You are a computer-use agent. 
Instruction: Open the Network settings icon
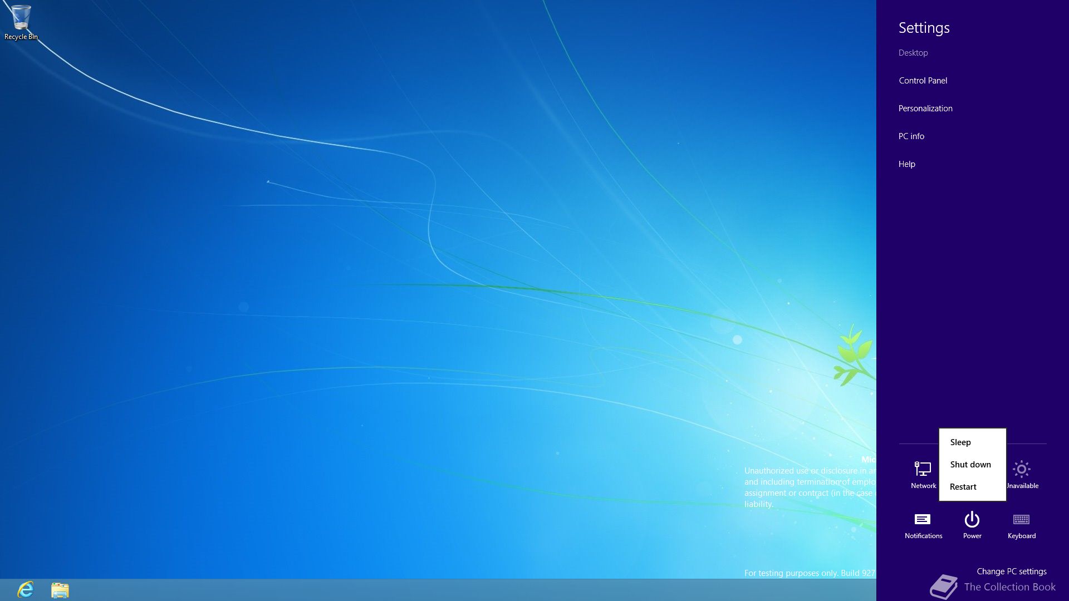click(923, 475)
